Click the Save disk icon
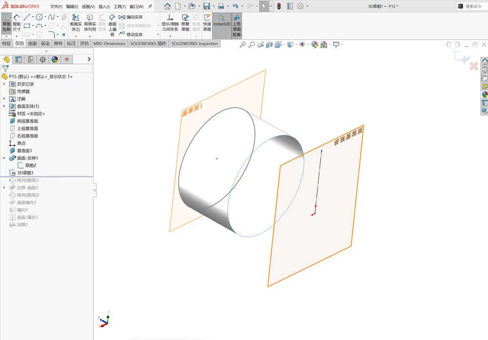 pyautogui.click(x=206, y=6)
